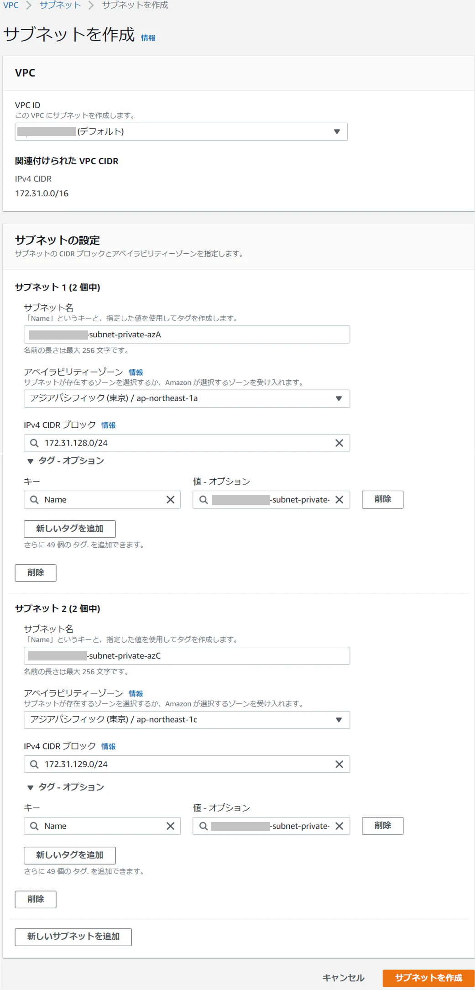The height and width of the screenshot is (990, 475).
Task: Click the 172.31.128.0/24 CIDR field
Action: tap(187, 443)
